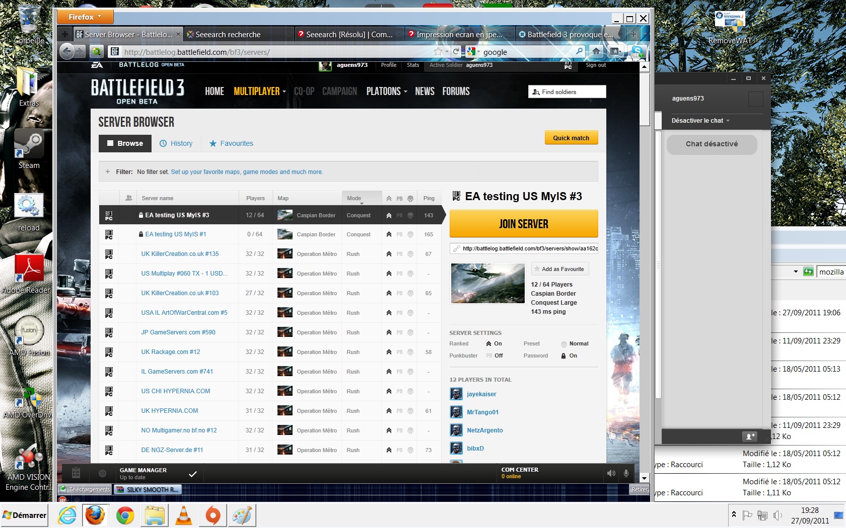This screenshot has height=528, width=846.
Task: Switch to Impression ecran en jpe tab
Action: coord(460,34)
